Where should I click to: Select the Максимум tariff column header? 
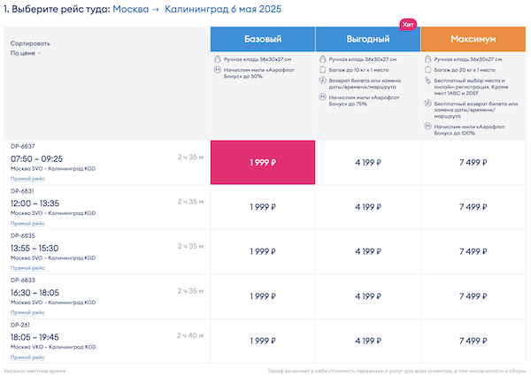[473, 40]
